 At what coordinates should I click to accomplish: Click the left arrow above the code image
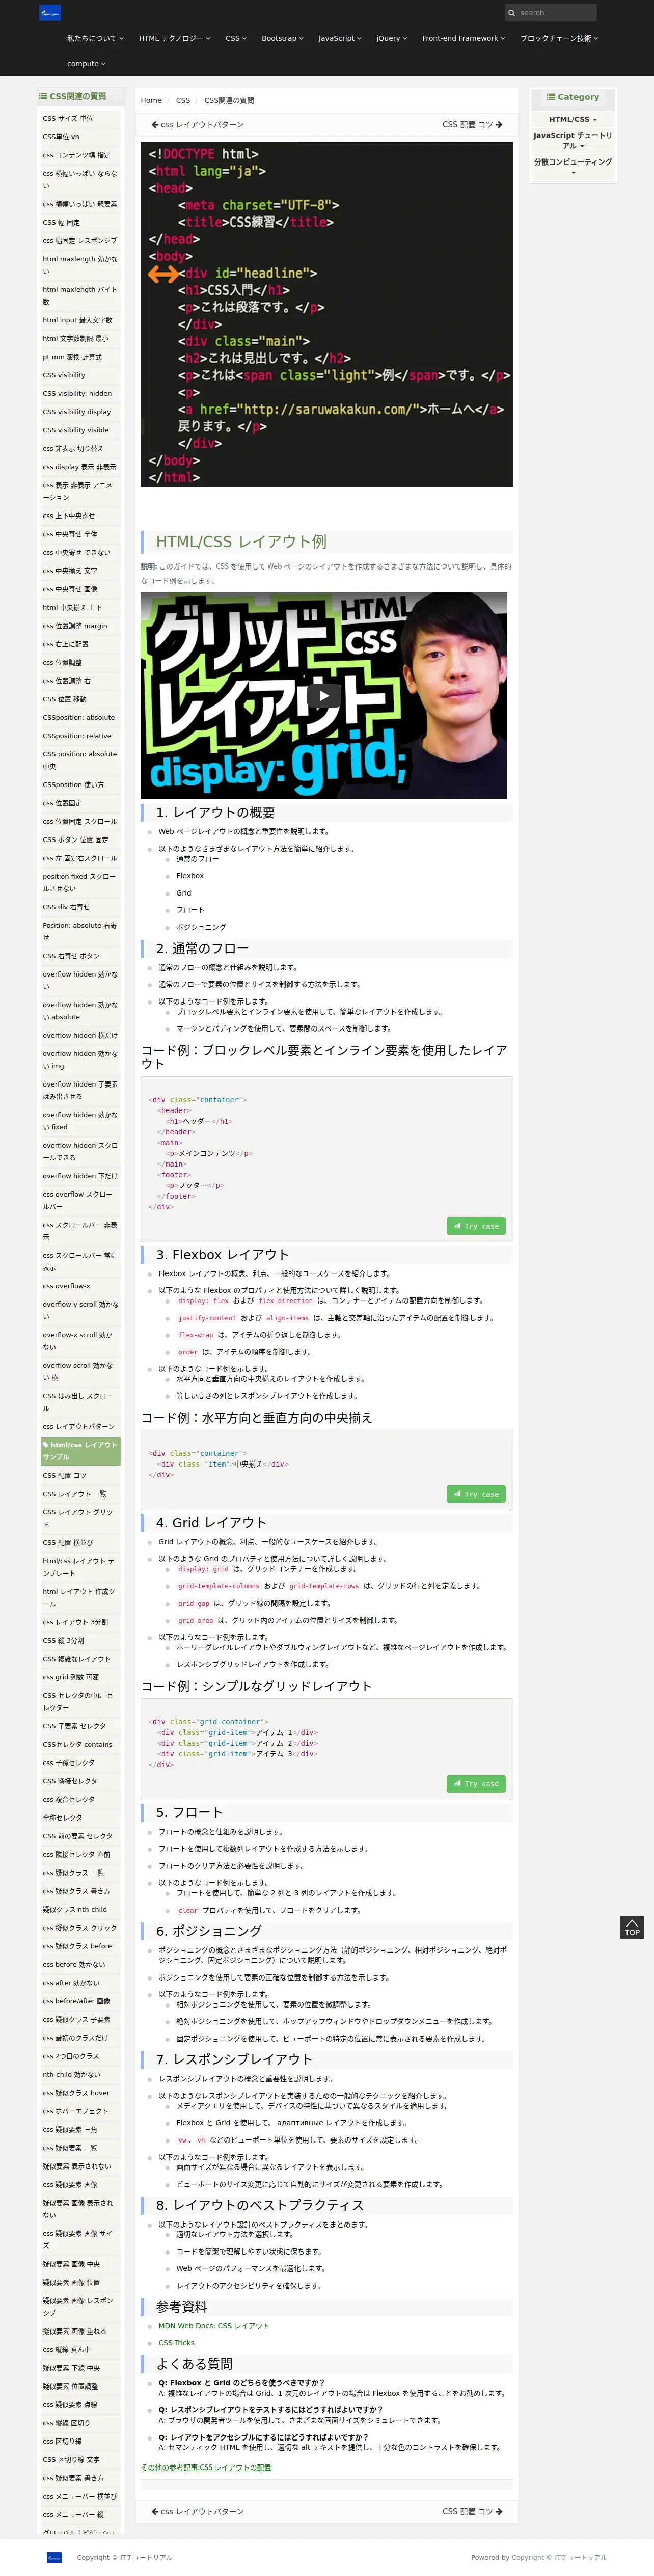pos(155,125)
